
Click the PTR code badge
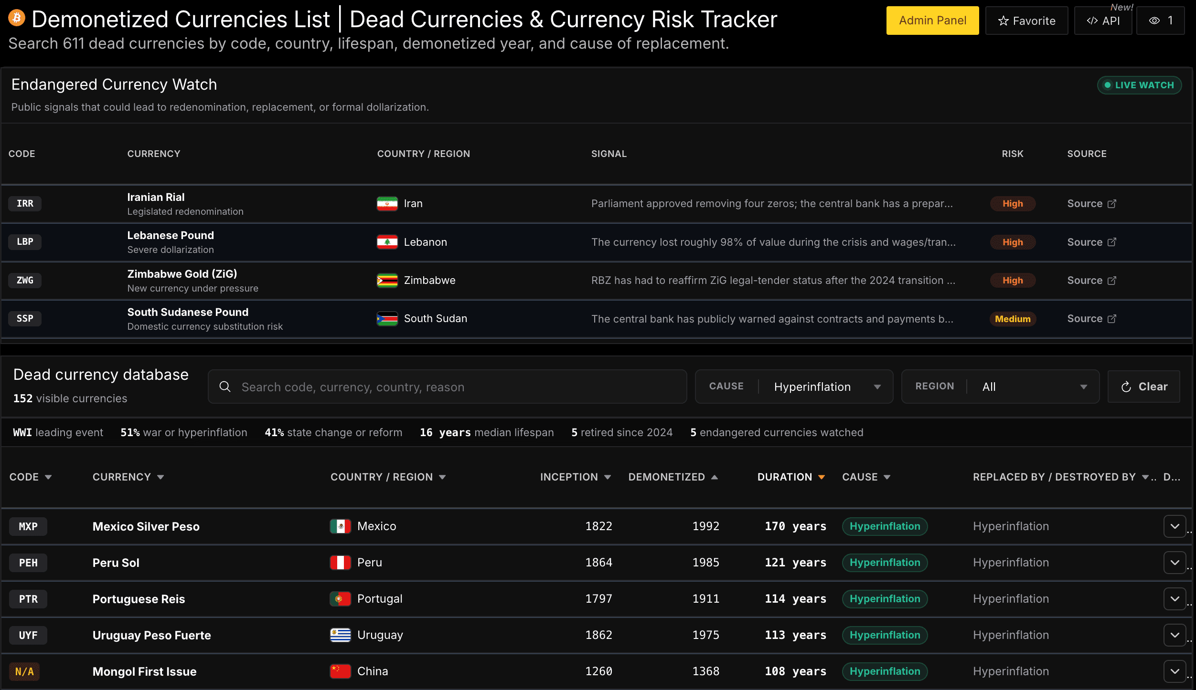[x=28, y=599]
